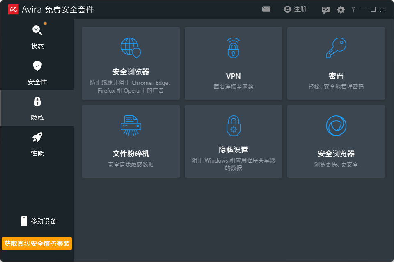Select the 性能 rocket icon in the sidebar
This screenshot has height=262, width=394.
[37, 138]
